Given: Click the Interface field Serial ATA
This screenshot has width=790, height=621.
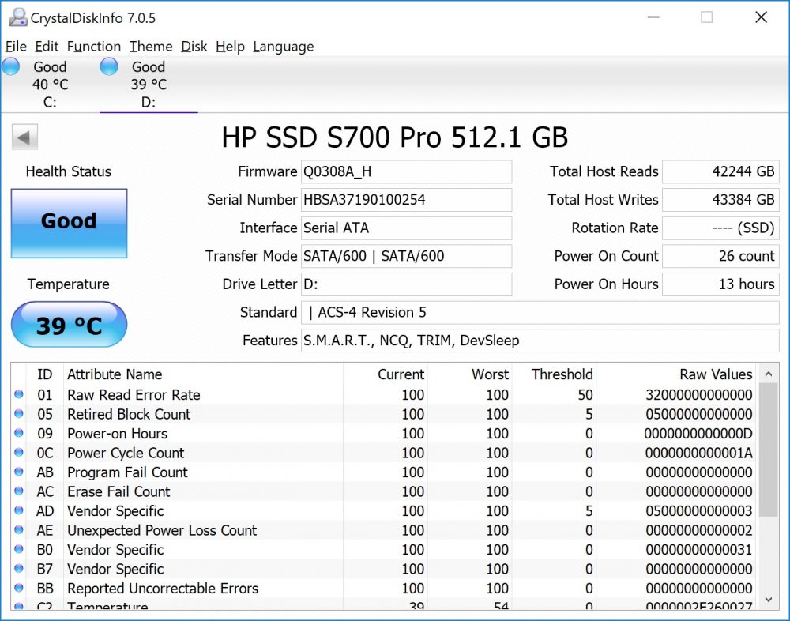Looking at the screenshot, I should pyautogui.click(x=406, y=228).
